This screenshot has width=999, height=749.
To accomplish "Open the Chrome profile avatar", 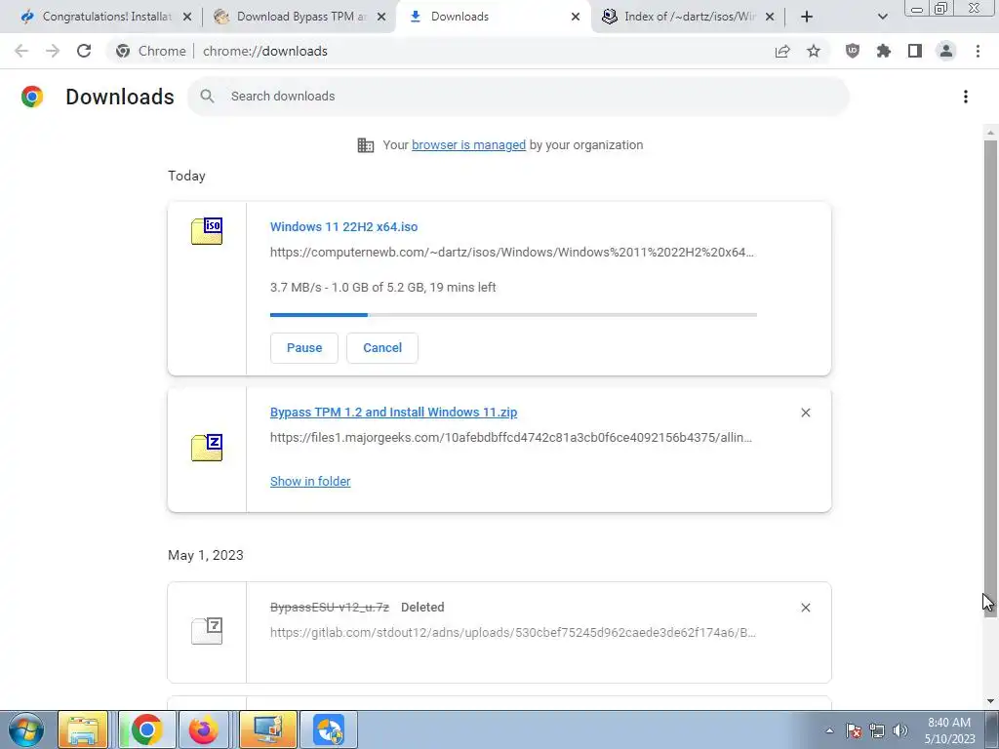I will tap(946, 51).
